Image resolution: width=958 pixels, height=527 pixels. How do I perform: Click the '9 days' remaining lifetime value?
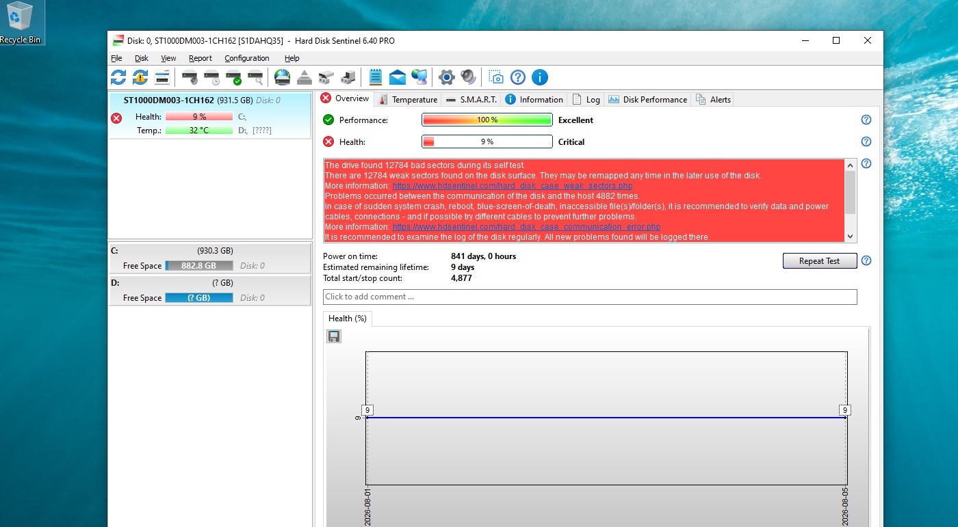[463, 267]
